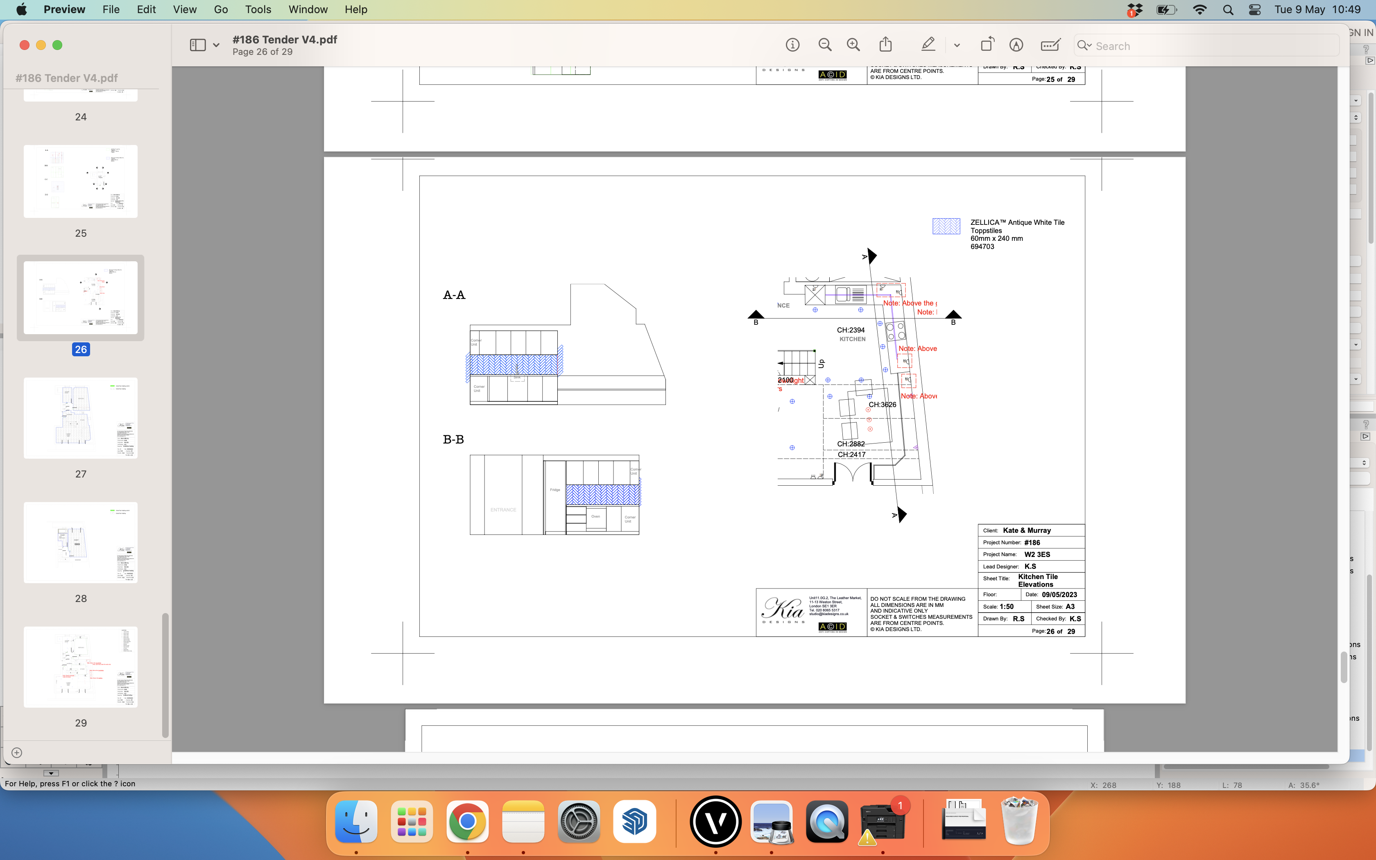1376x860 pixels.
Task: Open the Share menu
Action: click(x=885, y=44)
